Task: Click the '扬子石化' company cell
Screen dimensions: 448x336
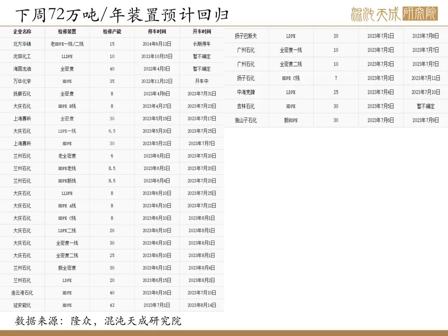Action: [x=246, y=78]
